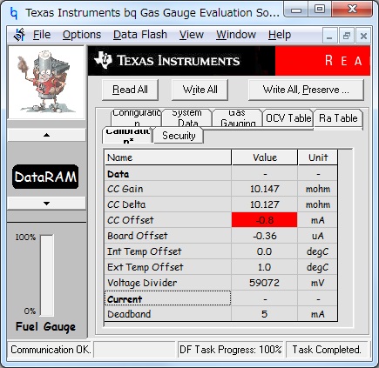Switch to the Ra Table tab
Viewport: 379px width, 368px height.
coord(338,118)
